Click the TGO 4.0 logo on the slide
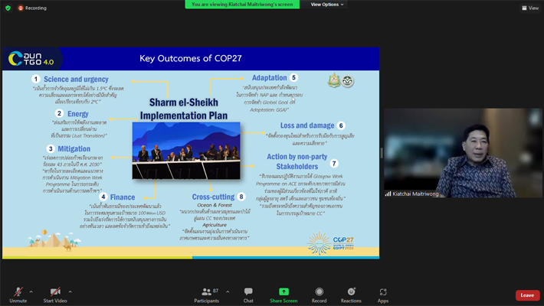The image size is (544, 306). pyautogui.click(x=31, y=59)
